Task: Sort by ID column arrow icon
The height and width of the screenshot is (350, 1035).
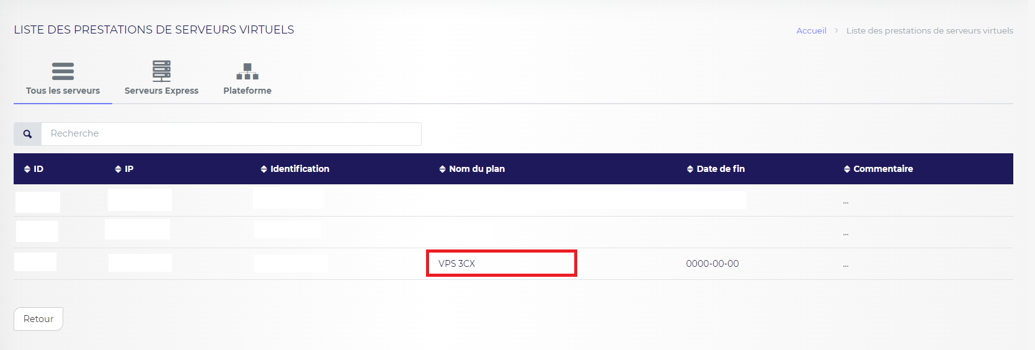Action: (27, 169)
